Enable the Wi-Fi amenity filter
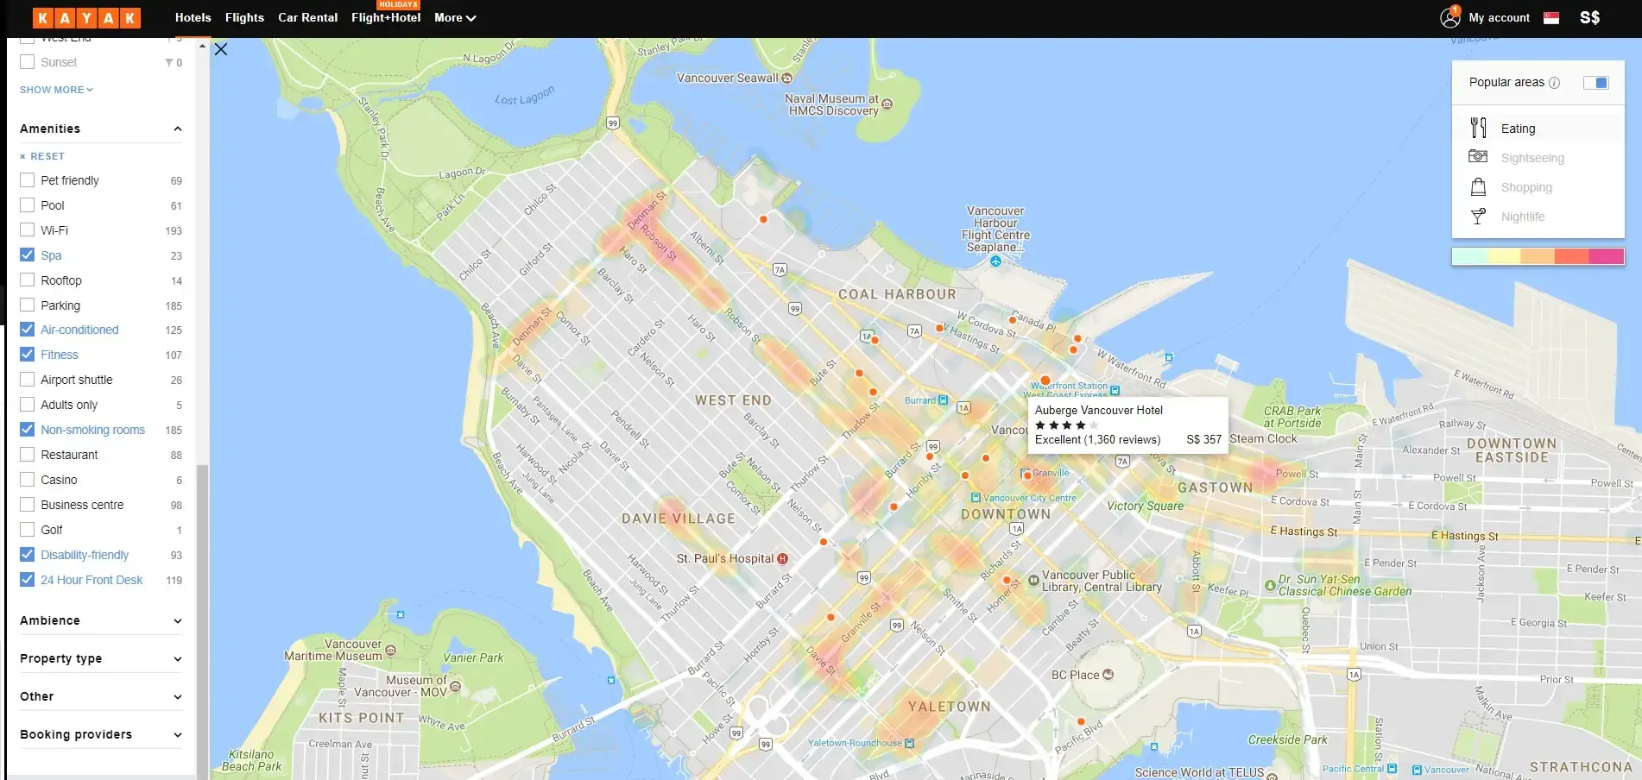The width and height of the screenshot is (1642, 780). pyautogui.click(x=28, y=230)
